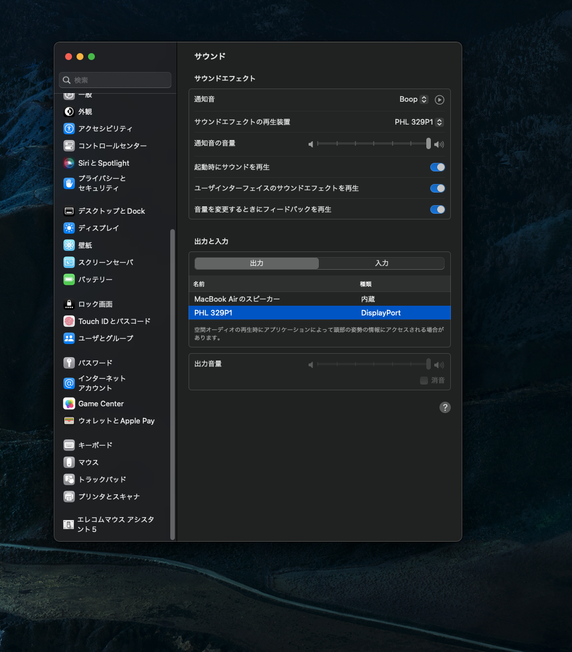Open the 通知音 Boop dropdown
The width and height of the screenshot is (572, 652).
click(414, 99)
